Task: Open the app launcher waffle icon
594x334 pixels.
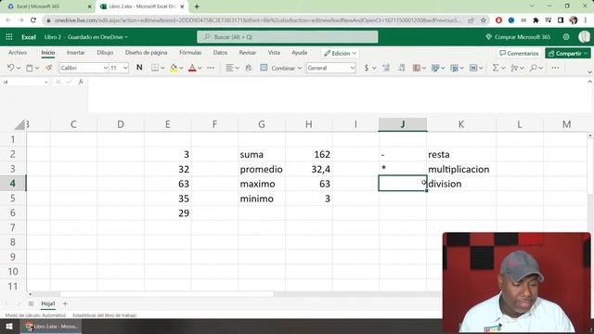Action: coord(9,37)
